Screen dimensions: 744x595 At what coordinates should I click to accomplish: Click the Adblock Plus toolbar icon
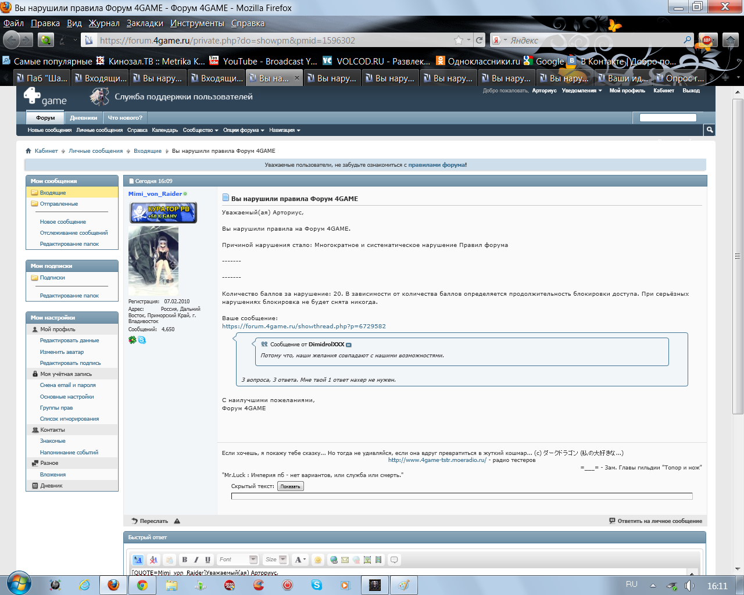tap(707, 40)
